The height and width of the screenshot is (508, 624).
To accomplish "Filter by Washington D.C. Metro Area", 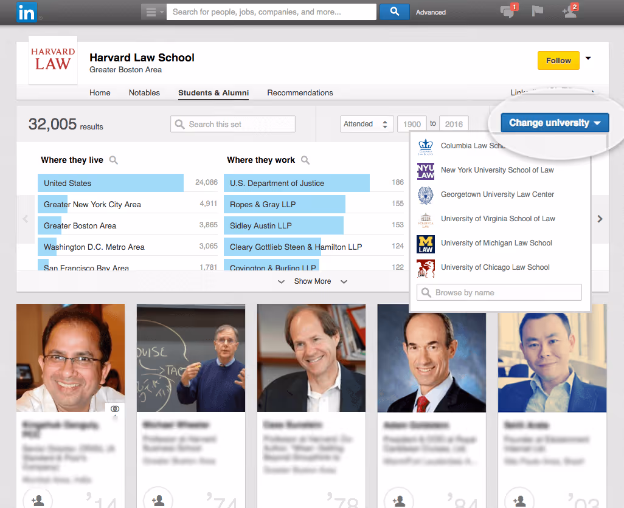I will [128, 247].
